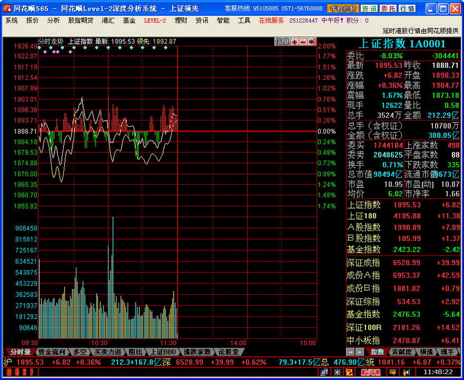Image resolution: width=464 pixels, height=380 pixels.
Task: Click the speaker announcement icon
Action: [x=407, y=372]
